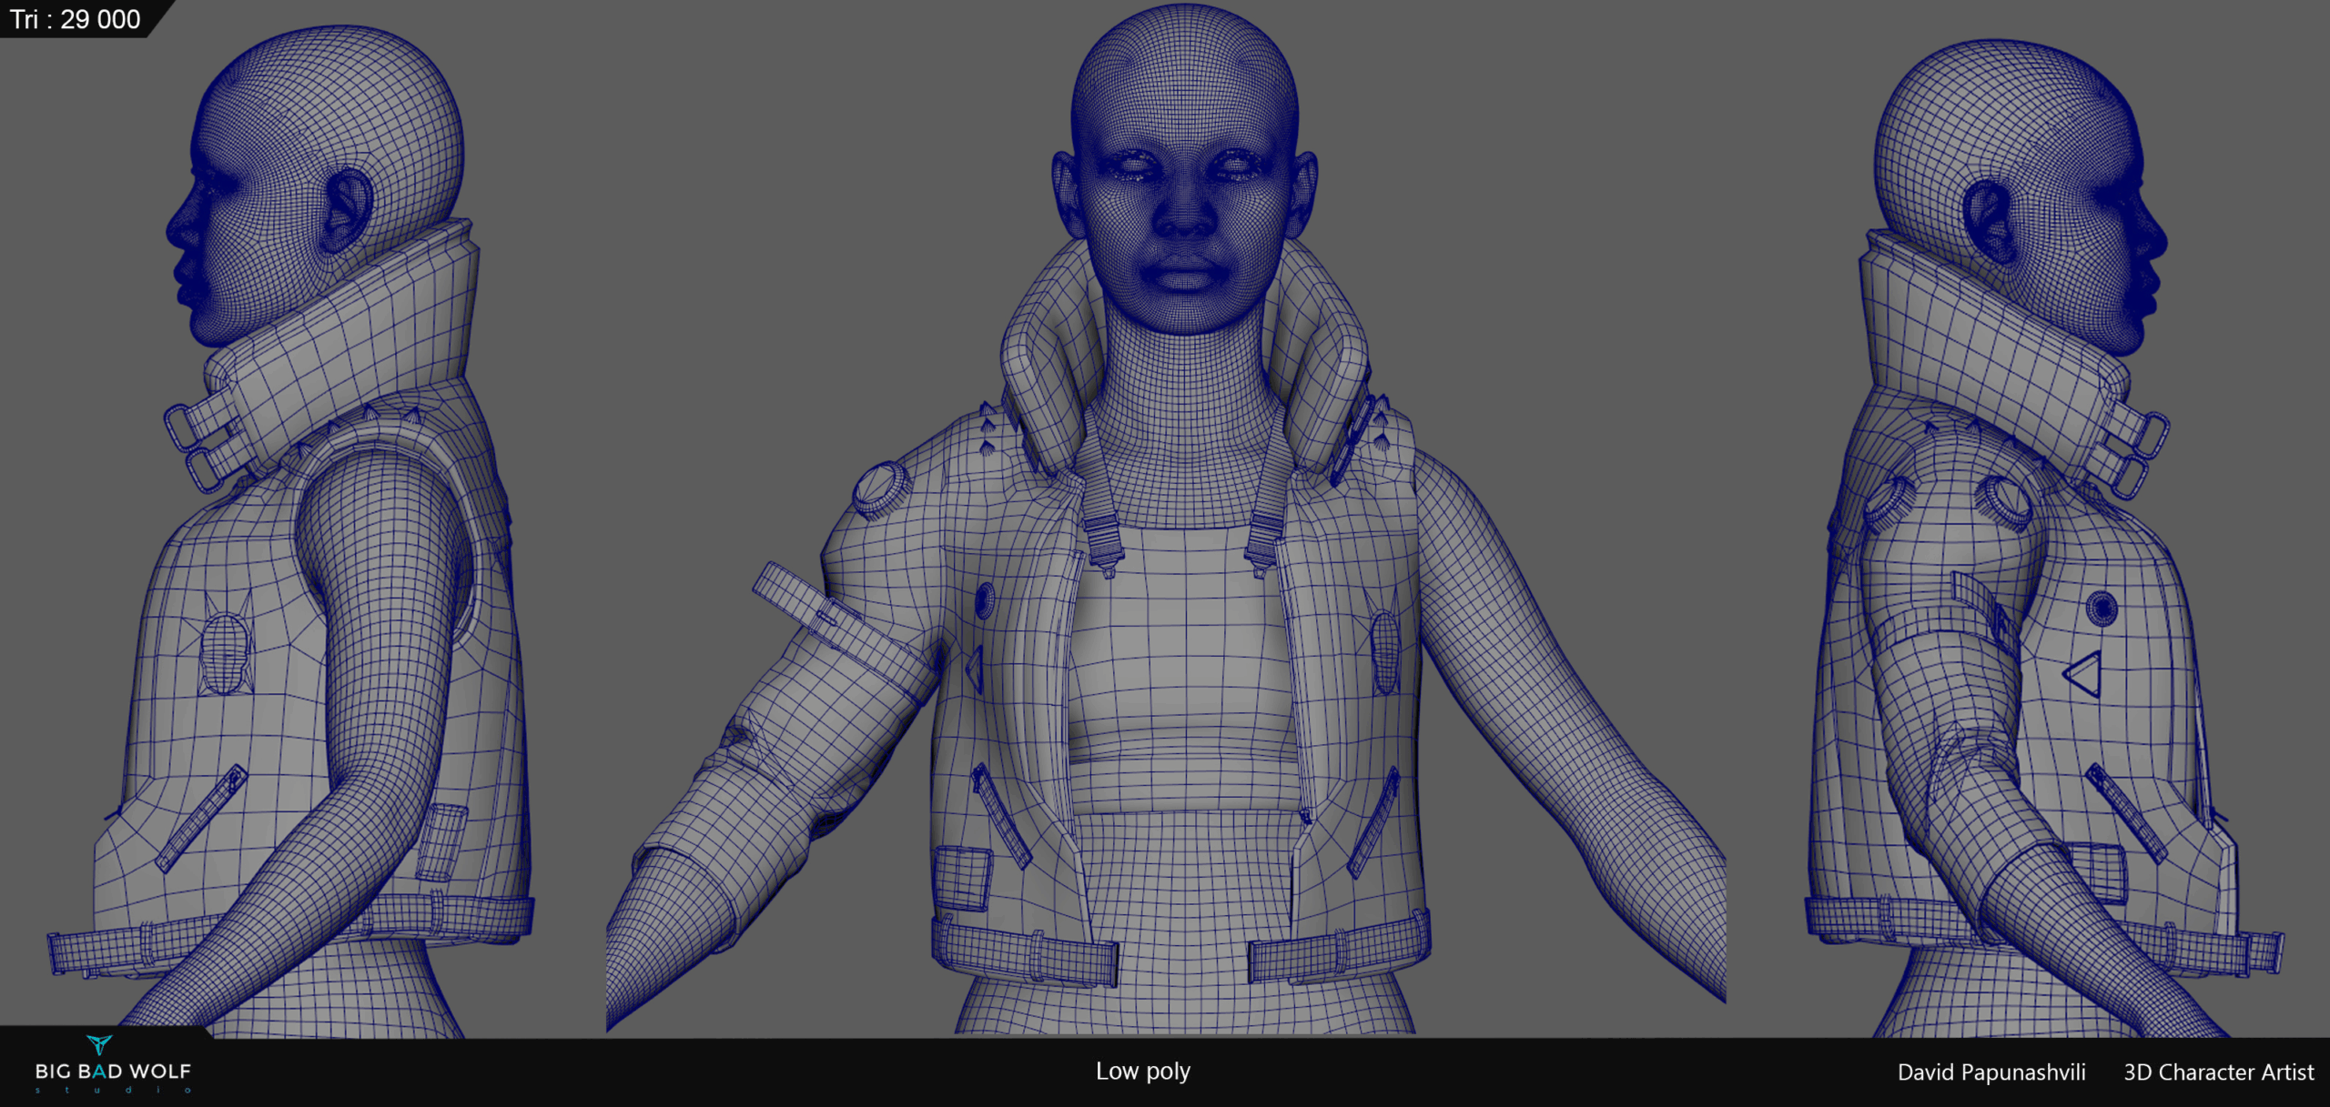Click the 3D Character Artist title text
The height and width of the screenshot is (1107, 2330).
[2218, 1072]
